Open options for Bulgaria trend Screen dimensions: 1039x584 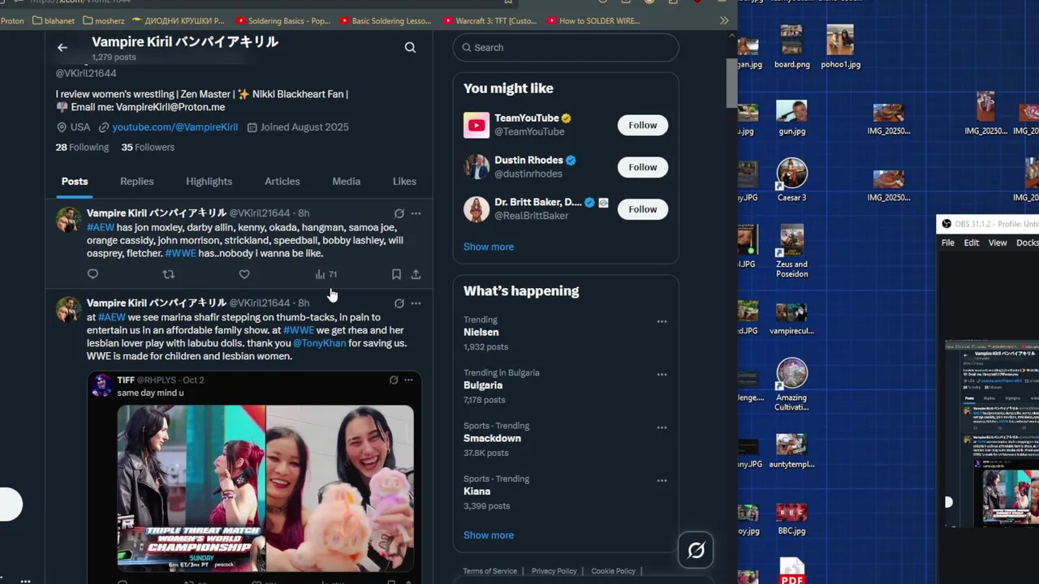pos(662,375)
